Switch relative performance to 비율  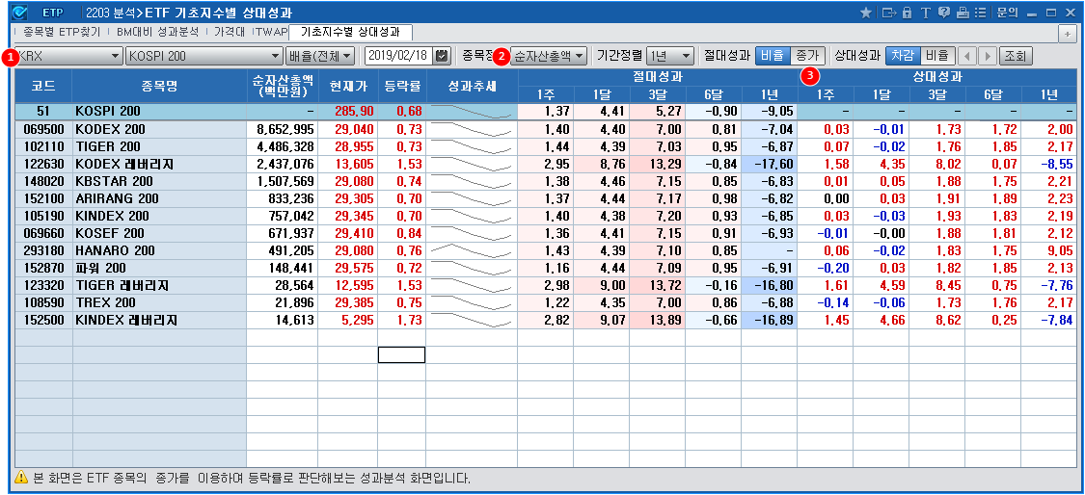[x=937, y=56]
